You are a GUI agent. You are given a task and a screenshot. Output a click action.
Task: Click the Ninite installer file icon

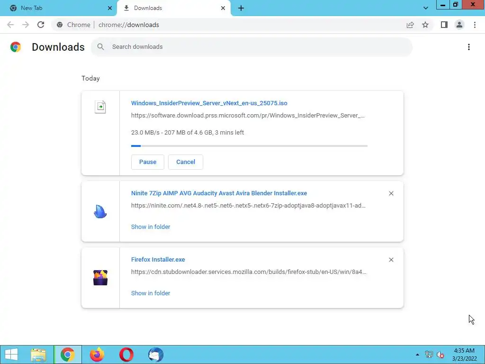[100, 211]
